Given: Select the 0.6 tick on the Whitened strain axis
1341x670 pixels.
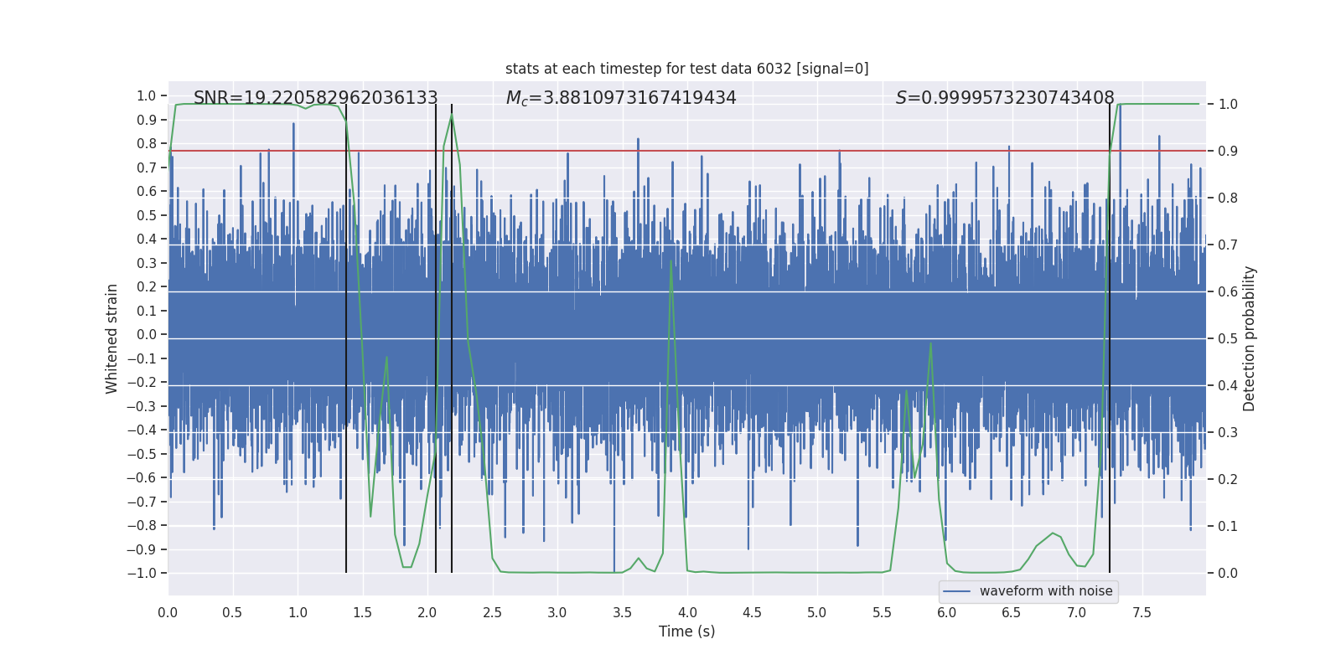Looking at the screenshot, I should tap(147, 191).
